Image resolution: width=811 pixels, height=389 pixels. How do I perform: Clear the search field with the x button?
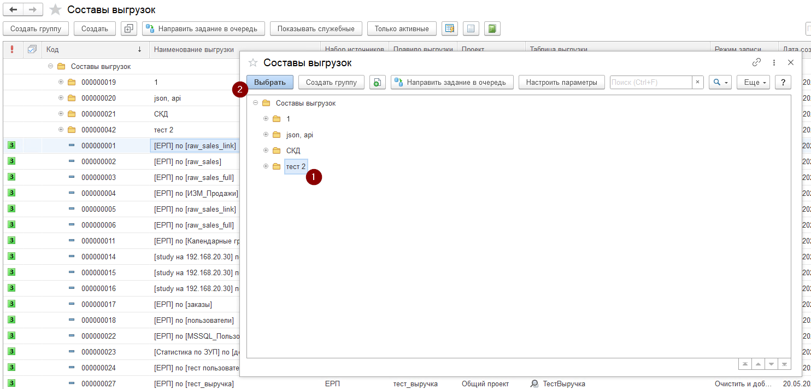tap(697, 83)
